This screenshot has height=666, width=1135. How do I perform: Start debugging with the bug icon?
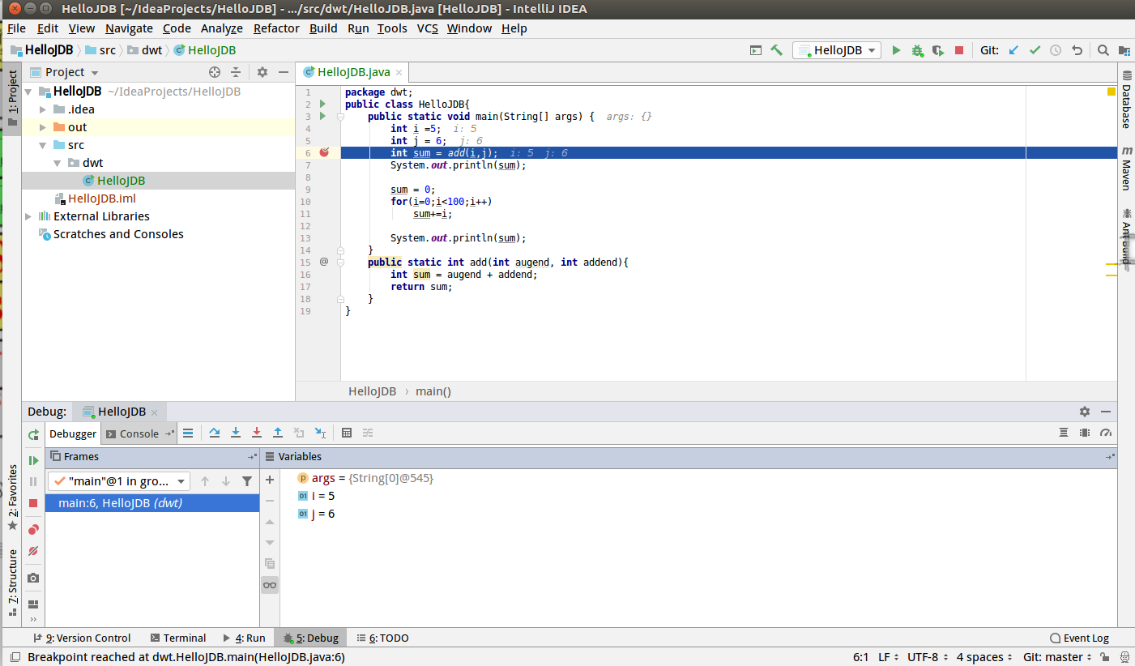(917, 50)
